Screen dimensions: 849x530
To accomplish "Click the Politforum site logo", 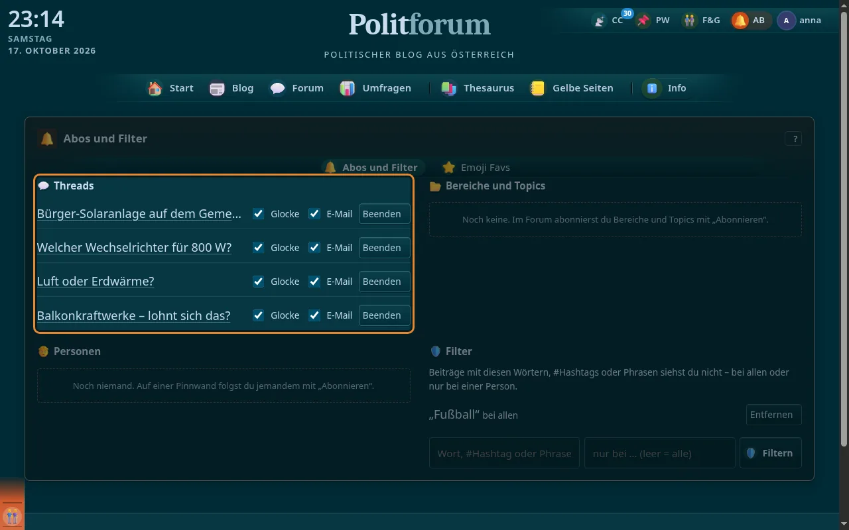I will click(420, 25).
